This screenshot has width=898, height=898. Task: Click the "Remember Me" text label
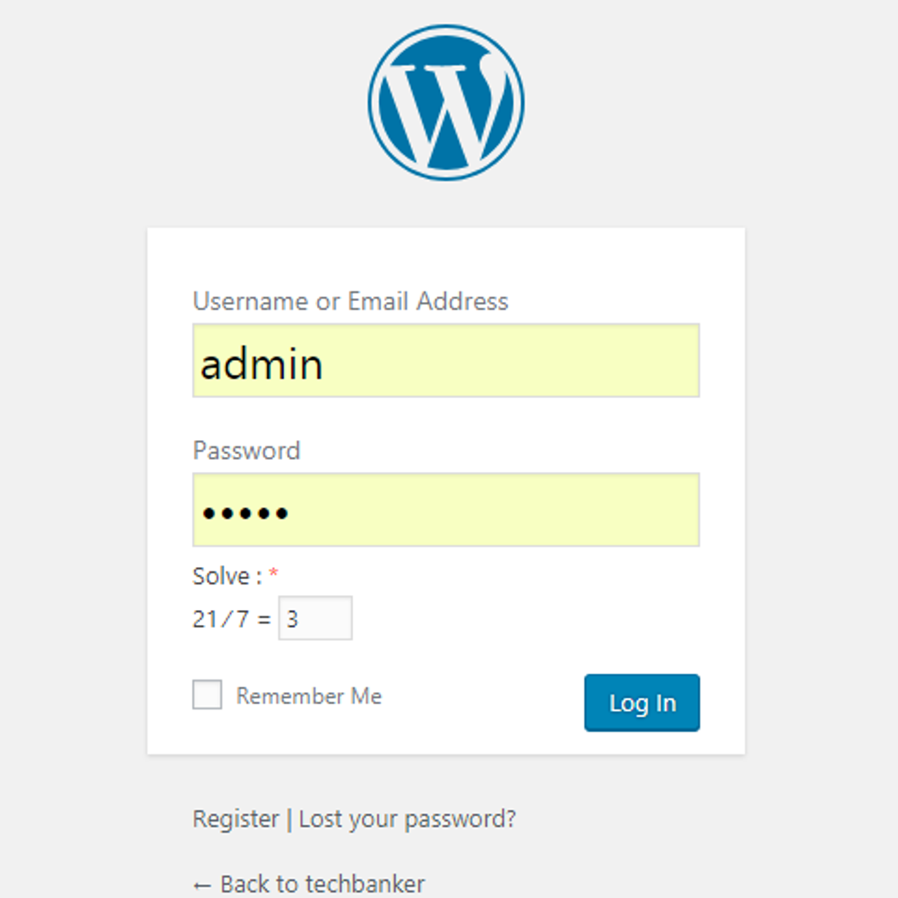click(x=308, y=696)
